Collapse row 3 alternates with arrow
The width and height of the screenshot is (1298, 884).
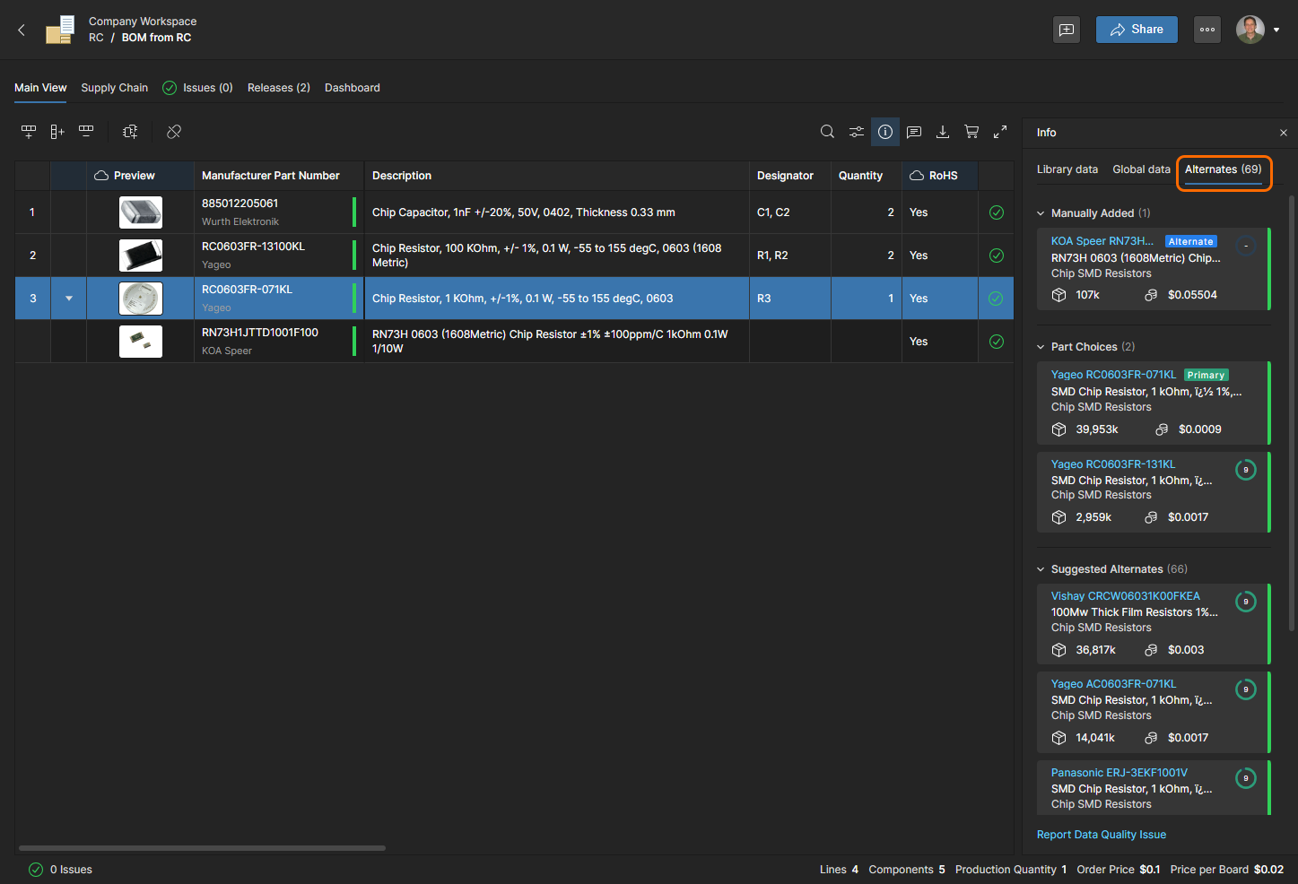tap(69, 299)
